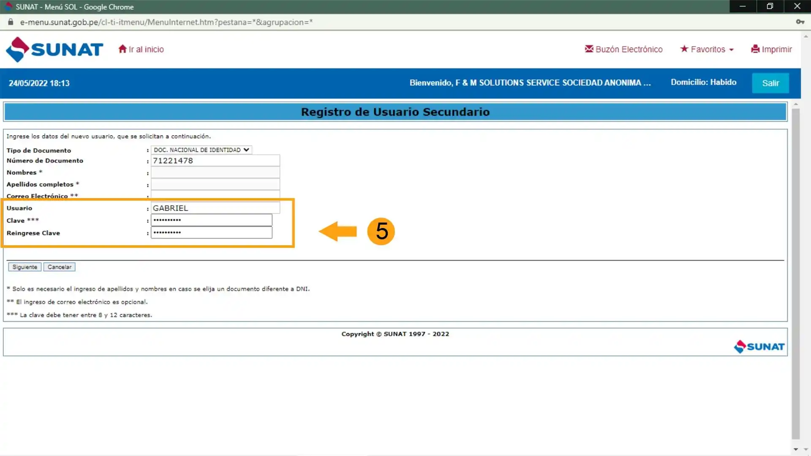Click the Número de Documento field
Viewport: 811px width, 456px height.
point(215,160)
